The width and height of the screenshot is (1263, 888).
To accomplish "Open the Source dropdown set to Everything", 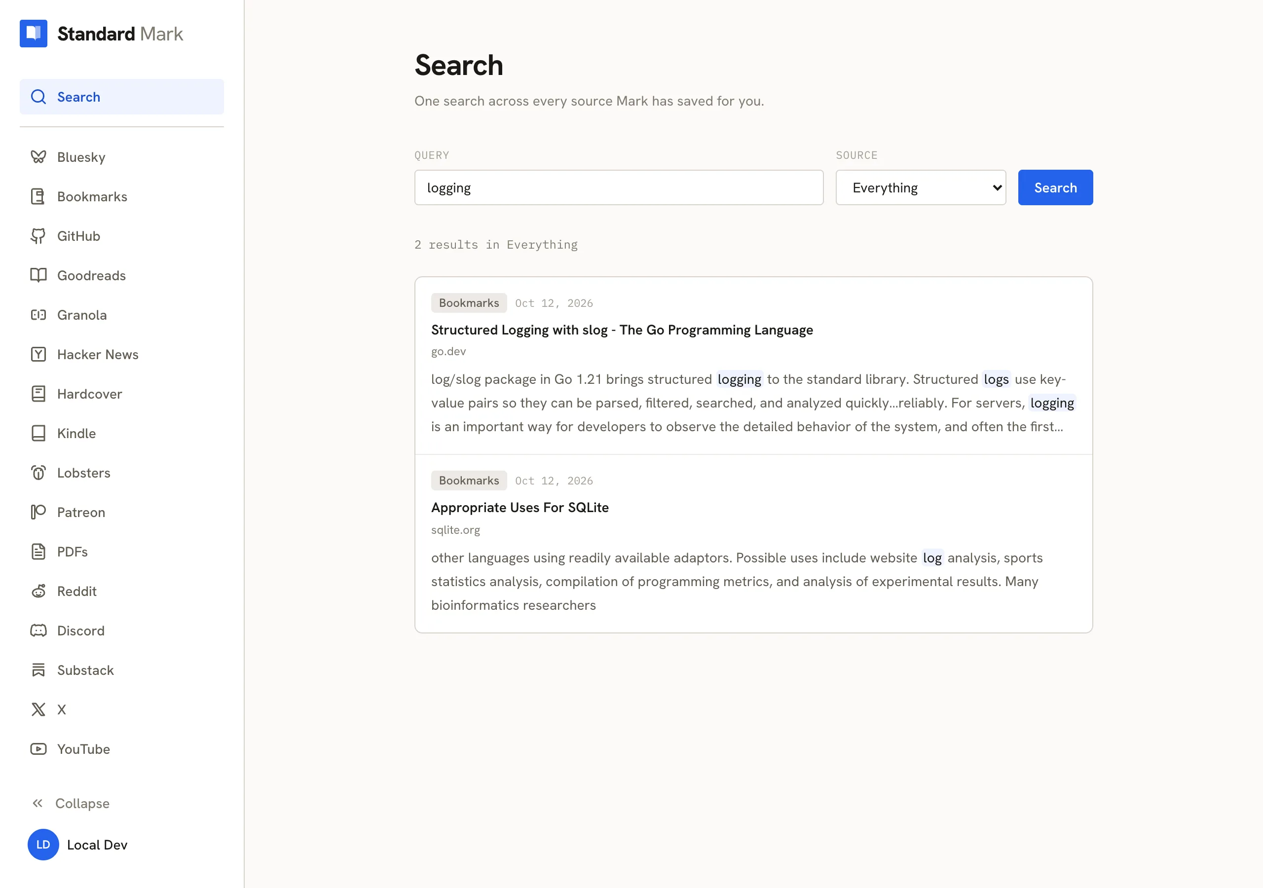I will [x=921, y=187].
